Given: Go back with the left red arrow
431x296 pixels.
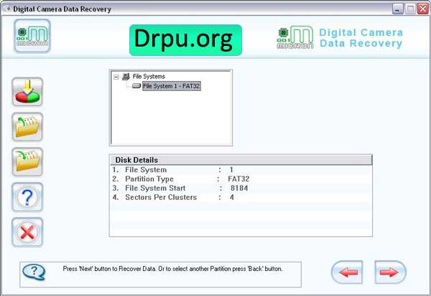Looking at the screenshot, I should click(x=347, y=272).
